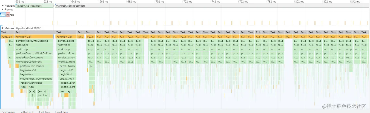Click the 1602 ms ruler mark
Viewport: 370px width, 113px height.
pyautogui.click(x=19, y=1)
